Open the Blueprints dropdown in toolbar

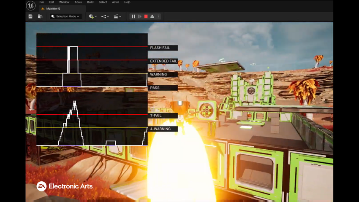(105, 16)
